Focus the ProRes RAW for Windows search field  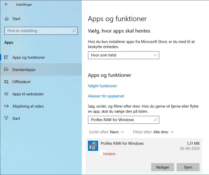[x=124, y=120]
